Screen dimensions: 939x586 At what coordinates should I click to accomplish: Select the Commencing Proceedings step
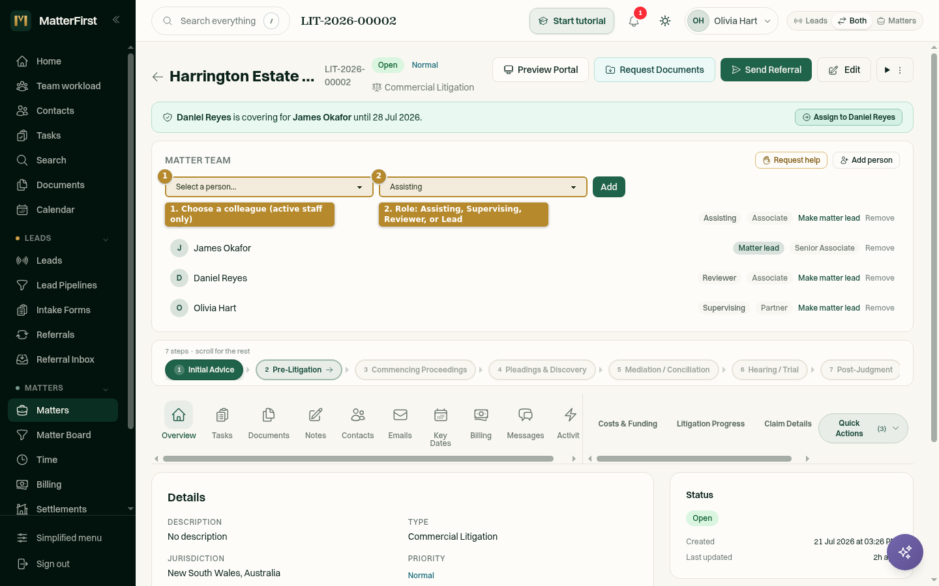pyautogui.click(x=415, y=370)
